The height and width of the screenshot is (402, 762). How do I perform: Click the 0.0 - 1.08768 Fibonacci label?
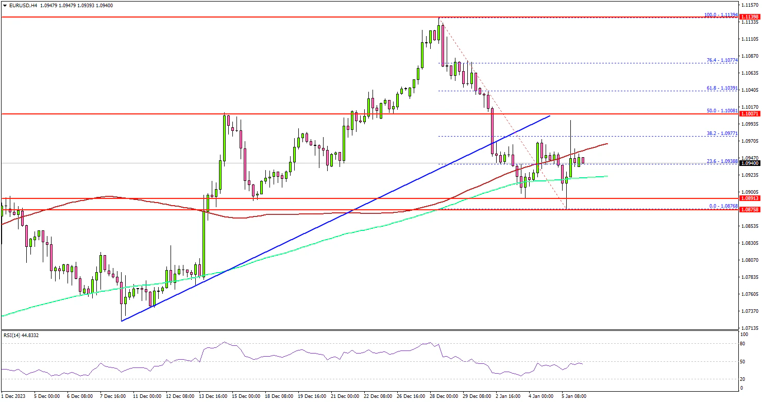[x=722, y=206]
